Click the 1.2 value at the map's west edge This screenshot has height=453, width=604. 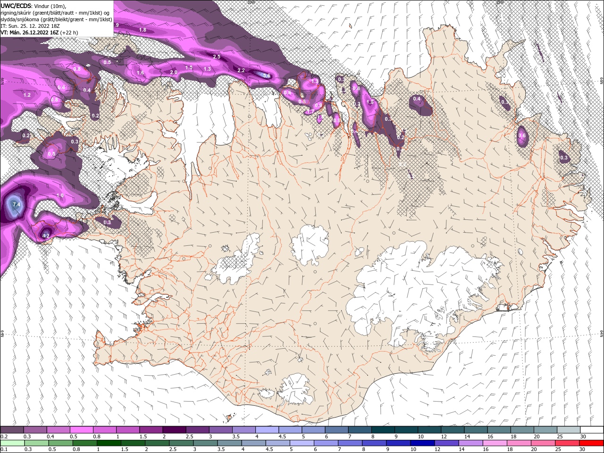pyautogui.click(x=27, y=95)
